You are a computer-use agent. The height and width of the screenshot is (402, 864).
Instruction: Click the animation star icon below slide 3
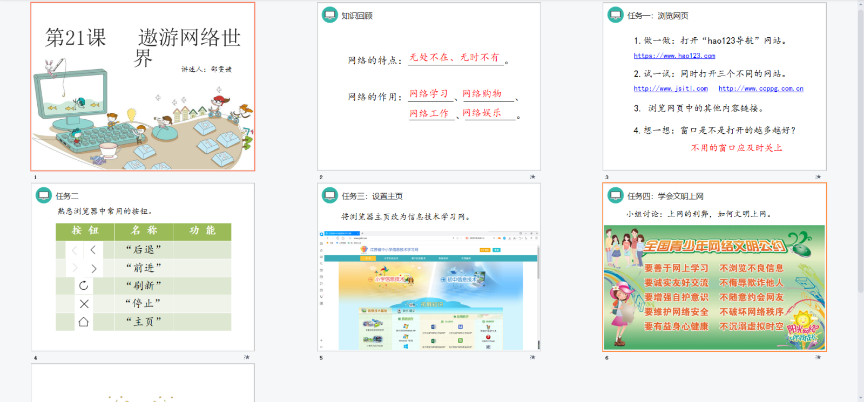click(x=818, y=177)
